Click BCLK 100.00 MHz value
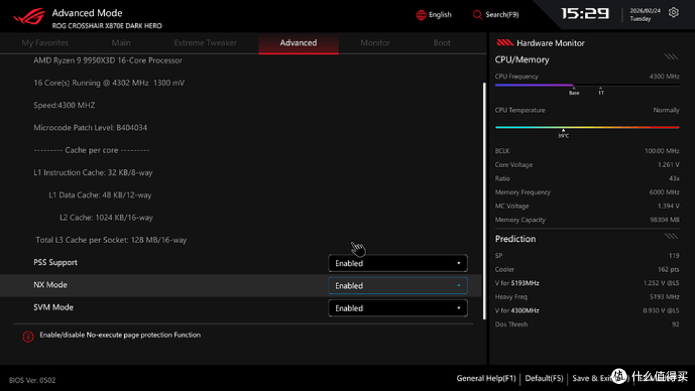The height and width of the screenshot is (391, 695). [x=662, y=151]
